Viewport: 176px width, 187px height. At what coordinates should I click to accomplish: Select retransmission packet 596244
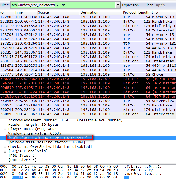(x=88, y=83)
